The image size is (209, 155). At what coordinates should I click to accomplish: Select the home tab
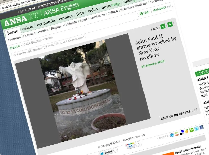12,32
